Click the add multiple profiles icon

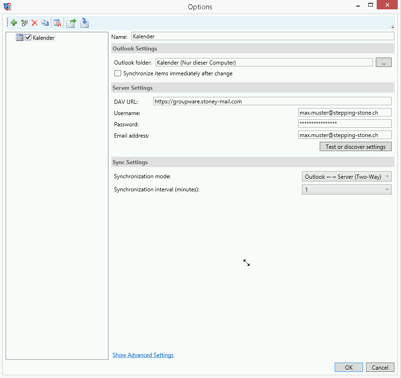pyautogui.click(x=24, y=22)
